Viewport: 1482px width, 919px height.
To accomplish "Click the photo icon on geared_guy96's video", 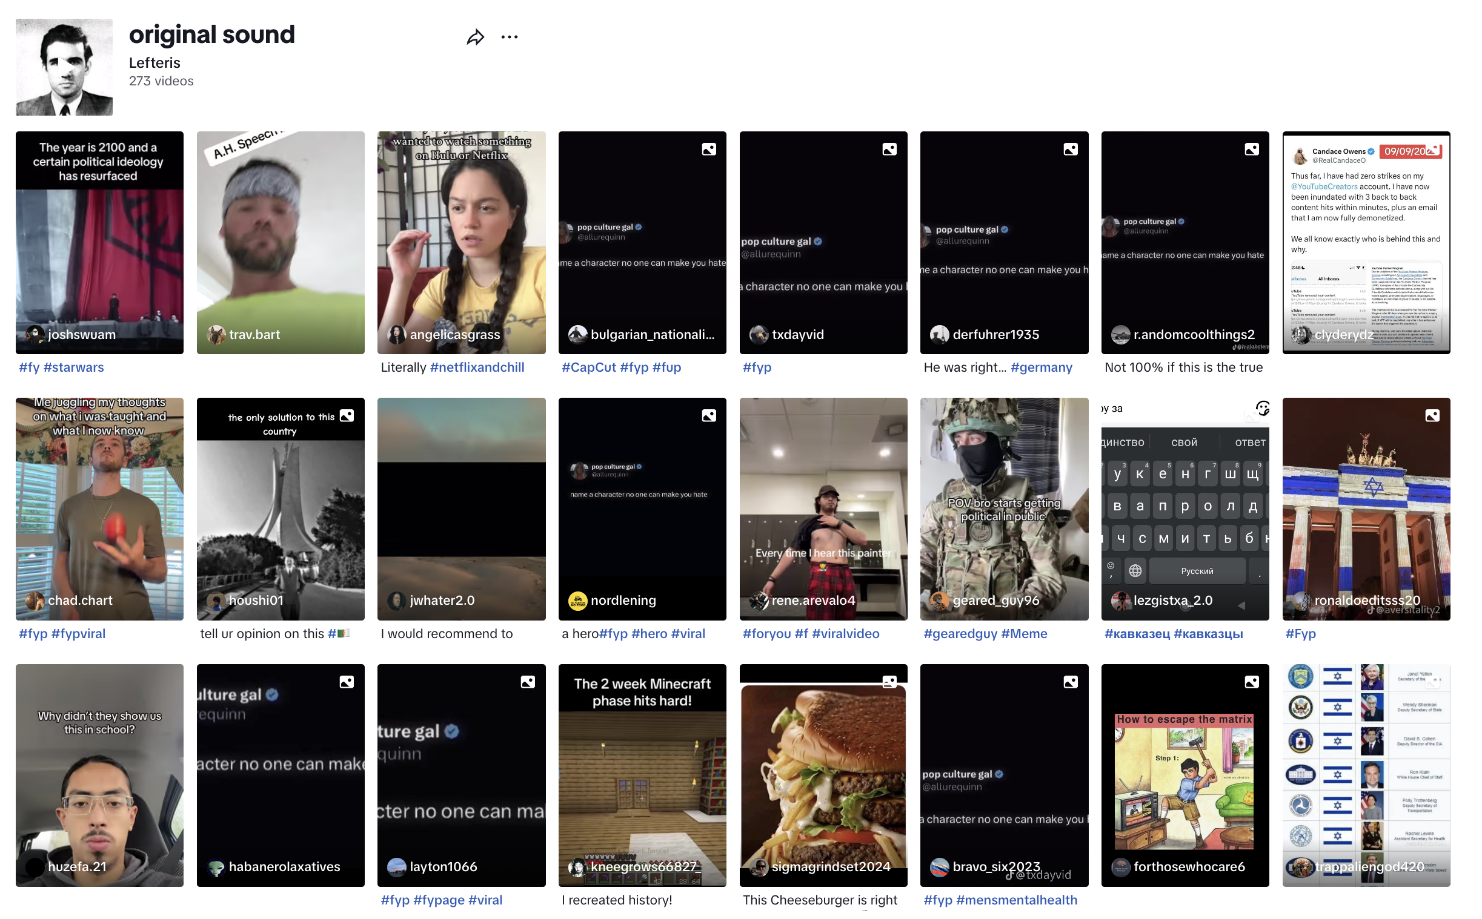I will (x=1070, y=415).
